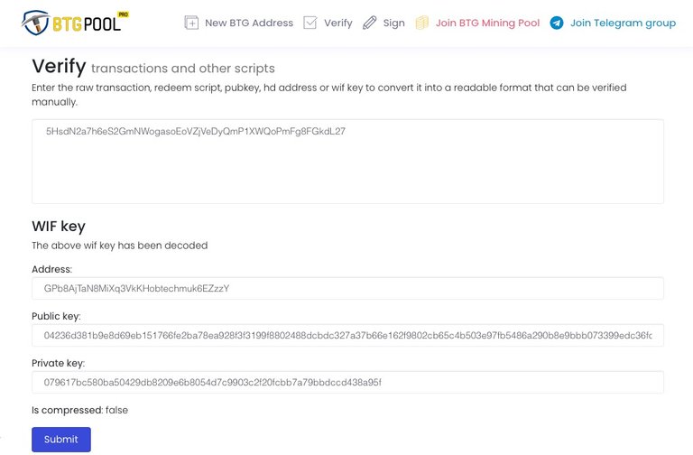Viewport: 693px width, 455px height.
Task: Click the 'Is compressed: false' text
Action: coord(80,411)
